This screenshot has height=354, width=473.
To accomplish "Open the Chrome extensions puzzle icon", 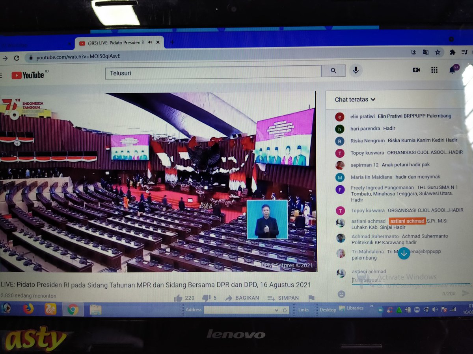I will point(453,52).
